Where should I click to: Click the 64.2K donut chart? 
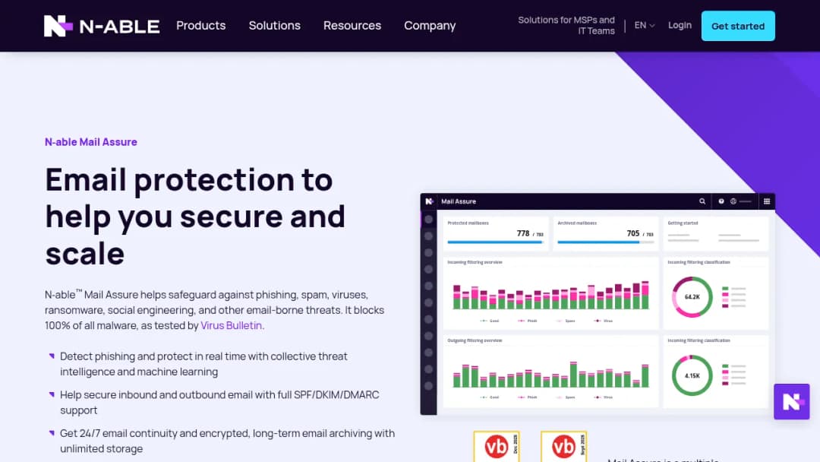click(x=692, y=297)
